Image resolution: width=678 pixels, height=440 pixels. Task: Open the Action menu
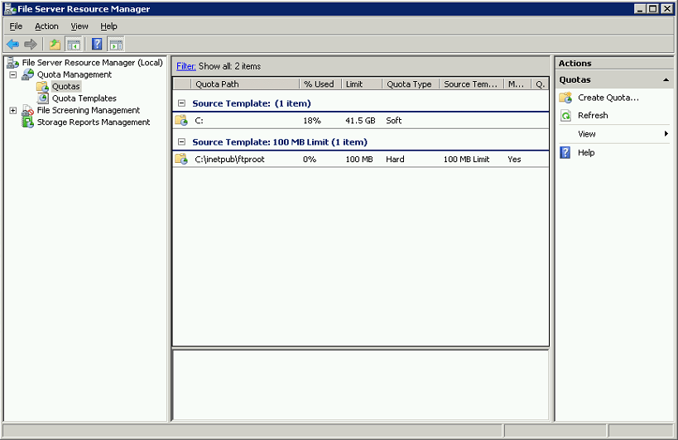46,26
